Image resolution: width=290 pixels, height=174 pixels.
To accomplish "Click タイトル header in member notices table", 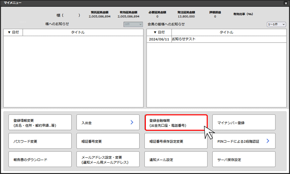I will click(x=226, y=33).
